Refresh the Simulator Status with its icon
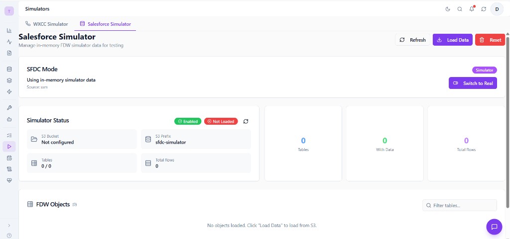Viewport: 510px width, 239px height. (246, 121)
